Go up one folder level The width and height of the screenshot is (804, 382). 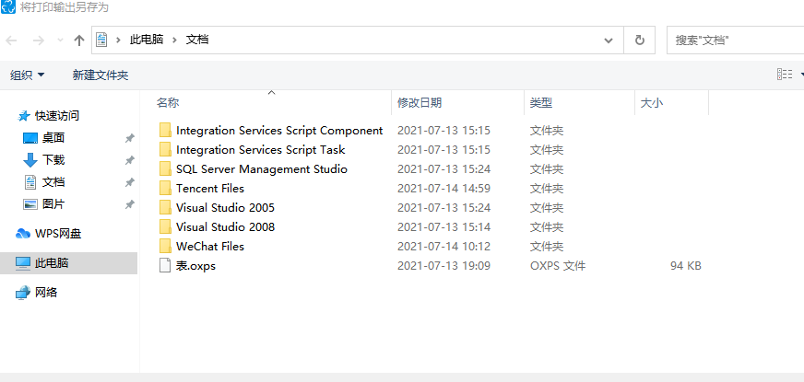[79, 41]
